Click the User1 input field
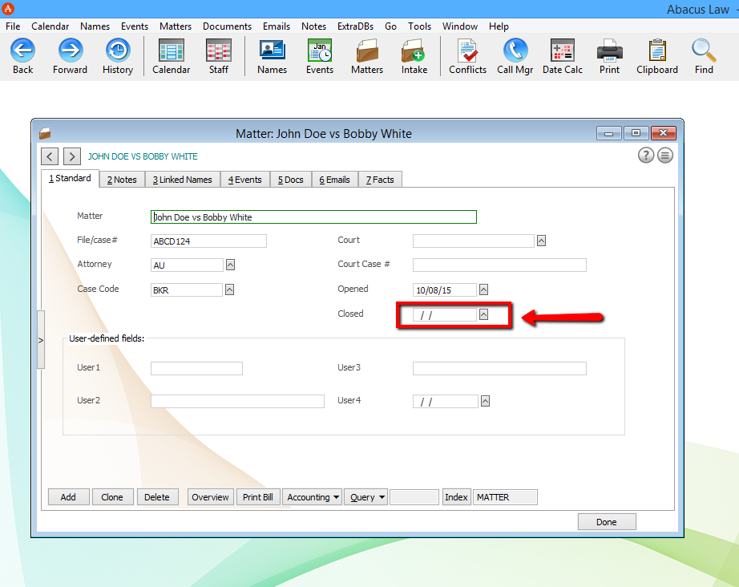Screen dimensions: 739x587 [x=196, y=368]
